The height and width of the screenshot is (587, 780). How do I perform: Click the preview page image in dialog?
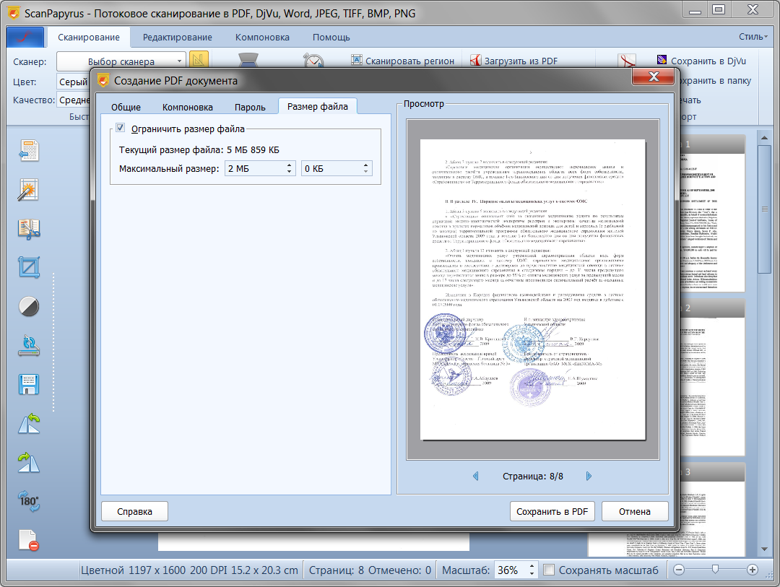533,290
